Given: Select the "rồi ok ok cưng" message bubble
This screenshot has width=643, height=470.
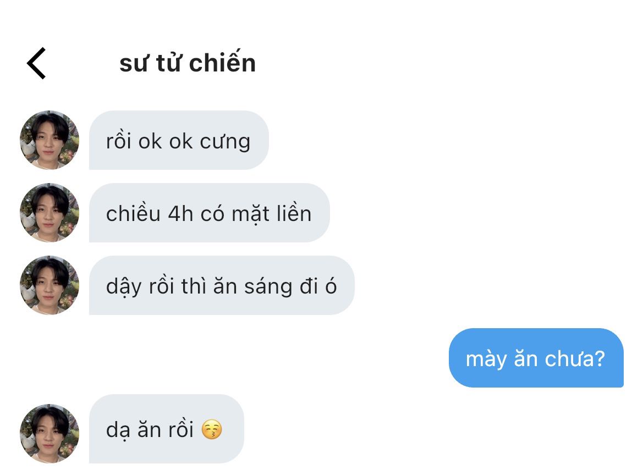Looking at the screenshot, I should point(179,140).
